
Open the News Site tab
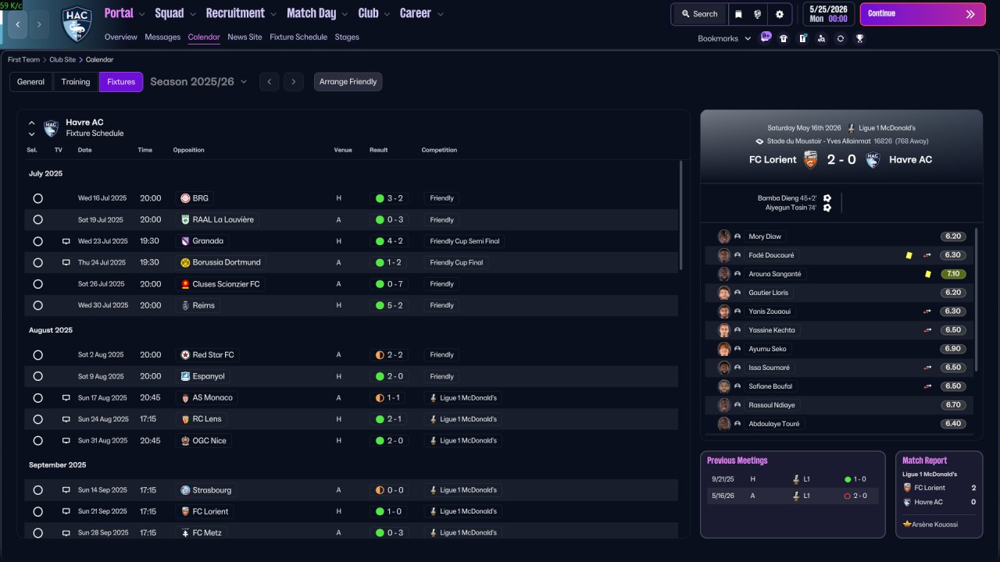(x=245, y=37)
